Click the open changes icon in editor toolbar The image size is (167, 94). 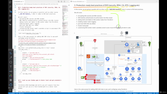point(58,2)
